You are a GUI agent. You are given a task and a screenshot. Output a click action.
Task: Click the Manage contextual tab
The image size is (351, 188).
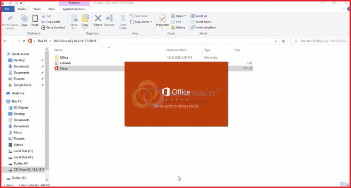74,3
